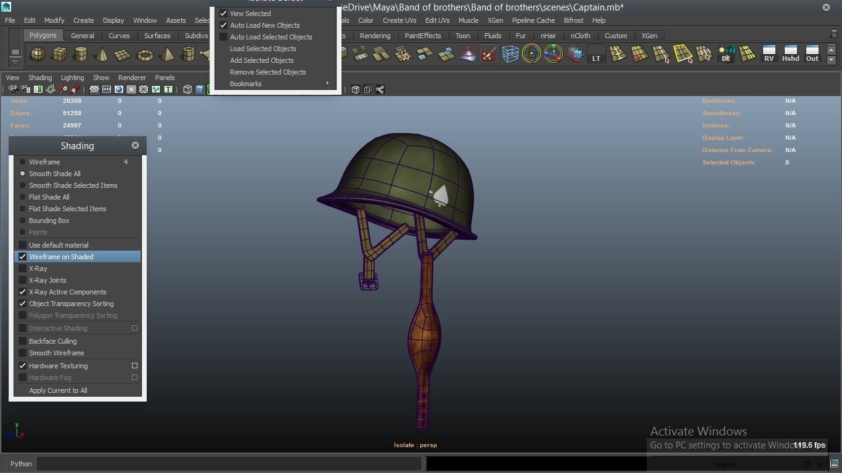Open Hardware Texturing option box

(x=134, y=366)
